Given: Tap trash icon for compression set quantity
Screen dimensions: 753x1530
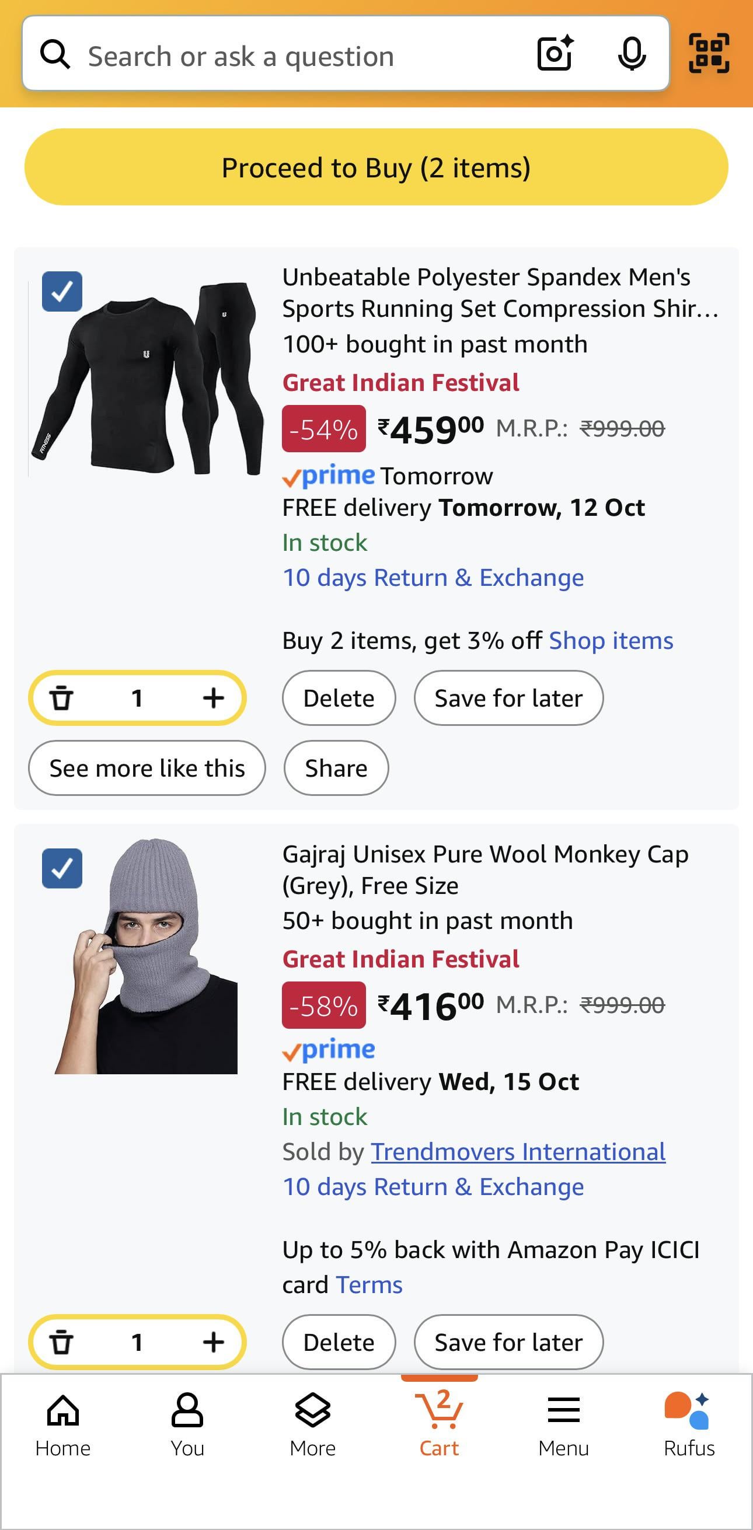Looking at the screenshot, I should [61, 698].
